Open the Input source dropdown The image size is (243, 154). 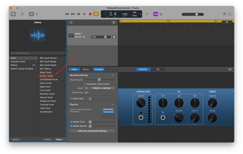click(x=103, y=88)
